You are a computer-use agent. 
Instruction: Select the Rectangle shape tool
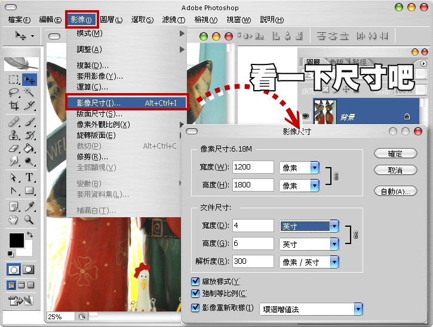point(29,191)
